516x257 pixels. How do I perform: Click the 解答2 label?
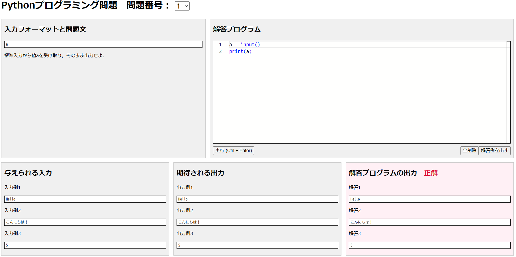click(x=355, y=210)
